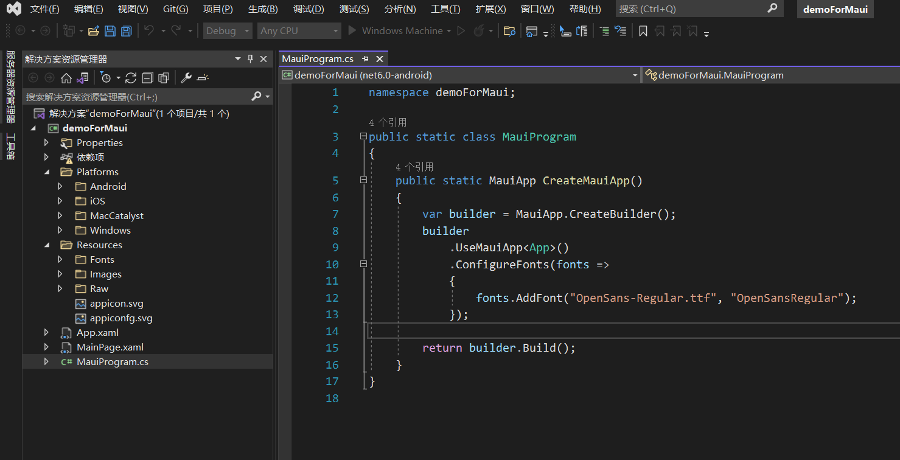Open the 服务器资源管理器 side tab
This screenshot has width=900, height=460.
pos(10,86)
